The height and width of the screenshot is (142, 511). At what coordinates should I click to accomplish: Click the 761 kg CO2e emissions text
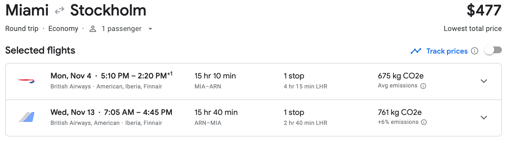[x=400, y=112]
